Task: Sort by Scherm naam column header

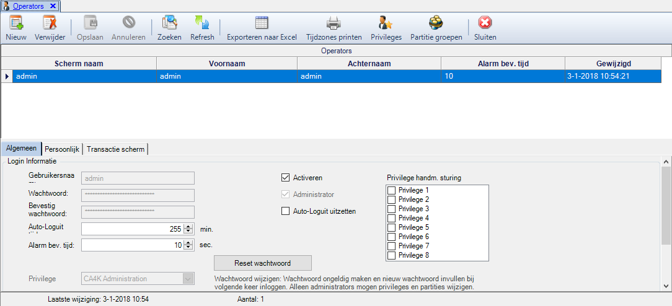Action: tap(79, 63)
